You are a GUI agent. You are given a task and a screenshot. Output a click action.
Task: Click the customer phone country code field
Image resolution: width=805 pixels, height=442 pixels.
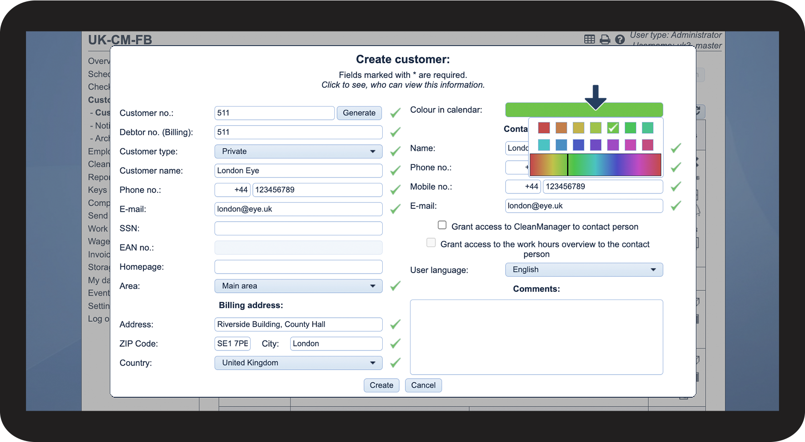(x=232, y=190)
